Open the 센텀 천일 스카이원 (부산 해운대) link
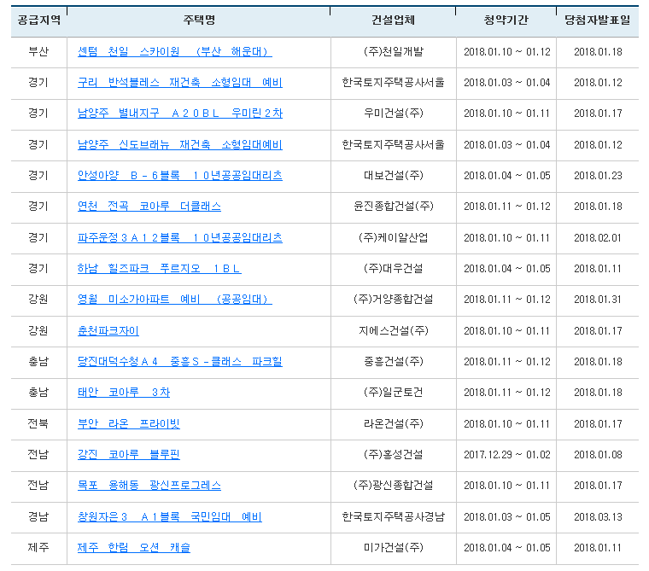649x571 pixels. coord(174,51)
